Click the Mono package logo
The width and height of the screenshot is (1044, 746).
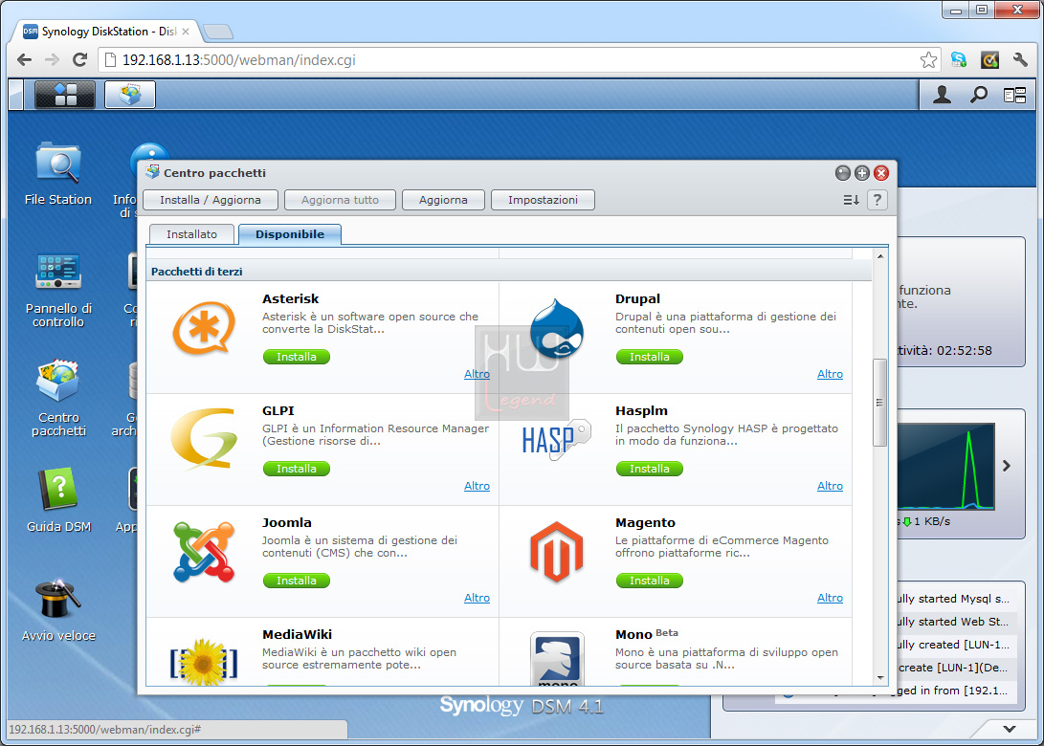[x=557, y=658]
